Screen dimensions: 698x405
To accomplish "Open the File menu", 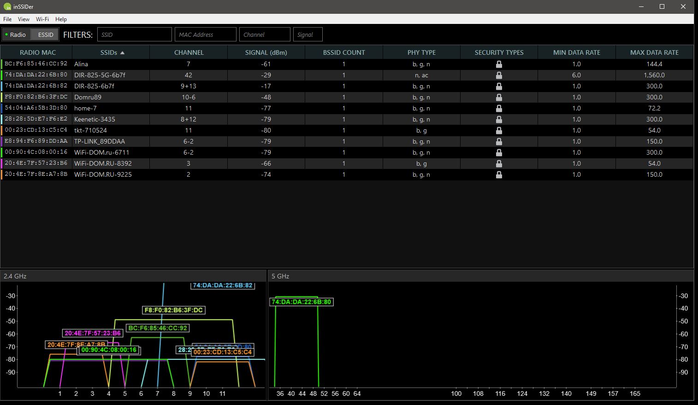I will click(7, 19).
